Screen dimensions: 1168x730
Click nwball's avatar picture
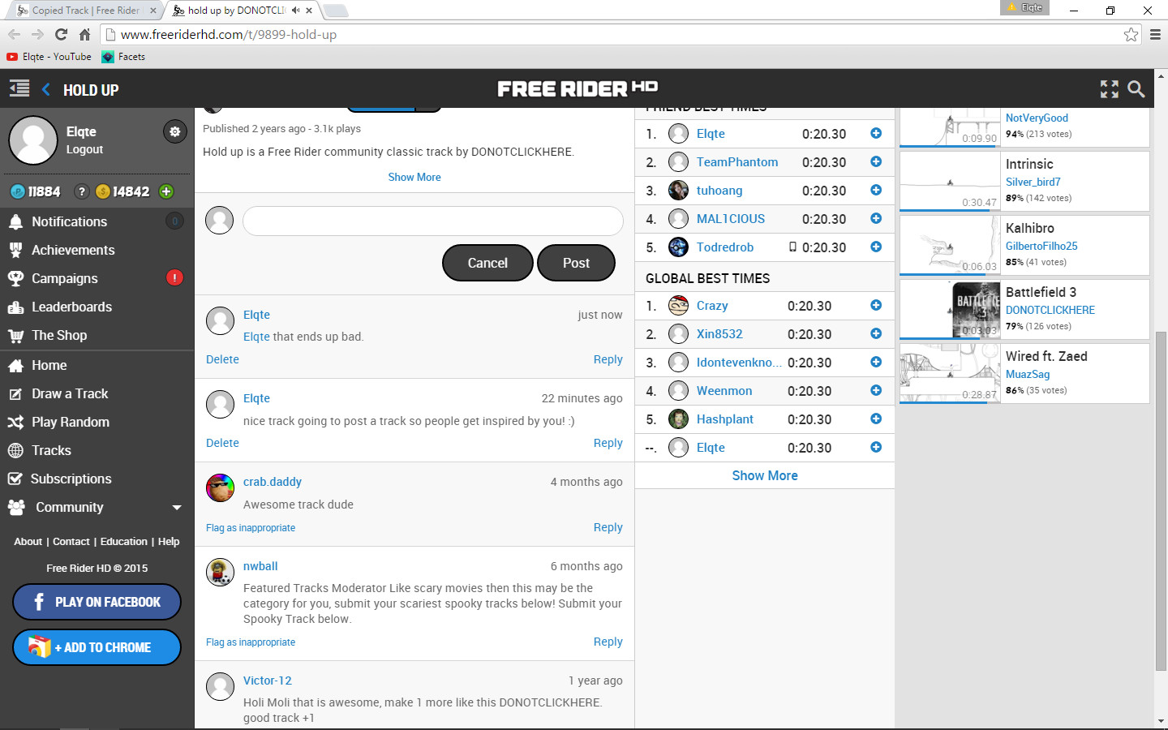(220, 572)
